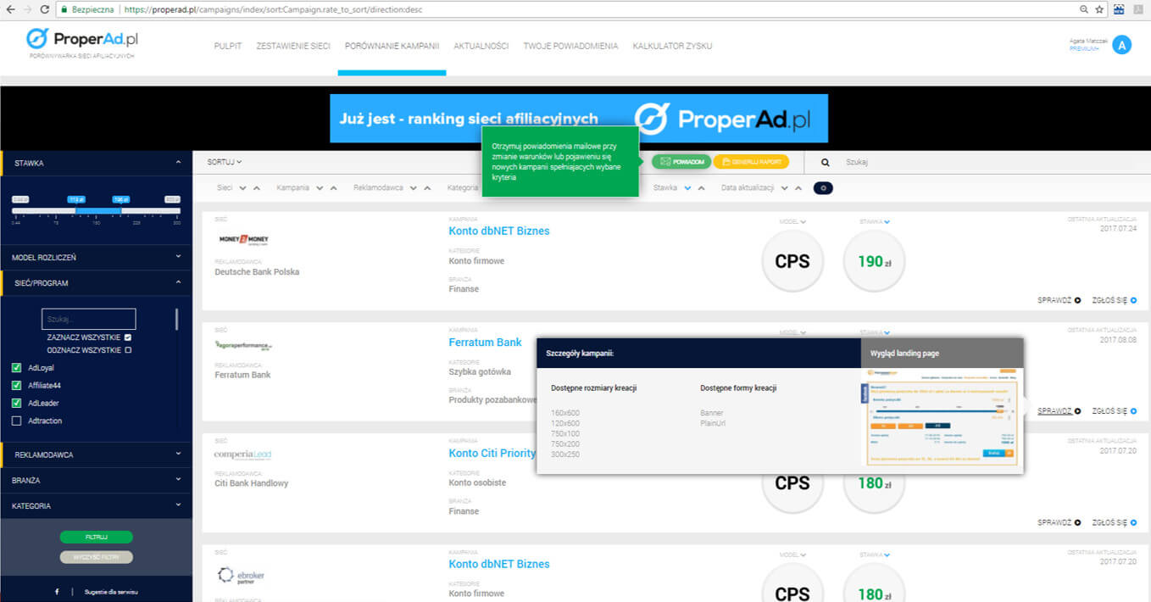Collapse the Sieć/Program filter section
1151x602 pixels.
point(96,283)
